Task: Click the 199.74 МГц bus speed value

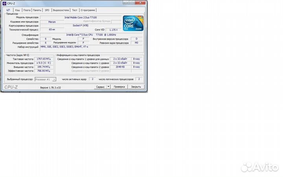Action: pos(44,67)
